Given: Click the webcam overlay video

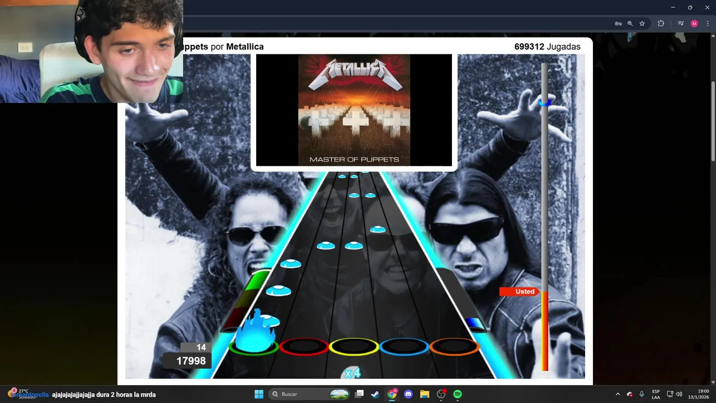Looking at the screenshot, I should point(91,51).
